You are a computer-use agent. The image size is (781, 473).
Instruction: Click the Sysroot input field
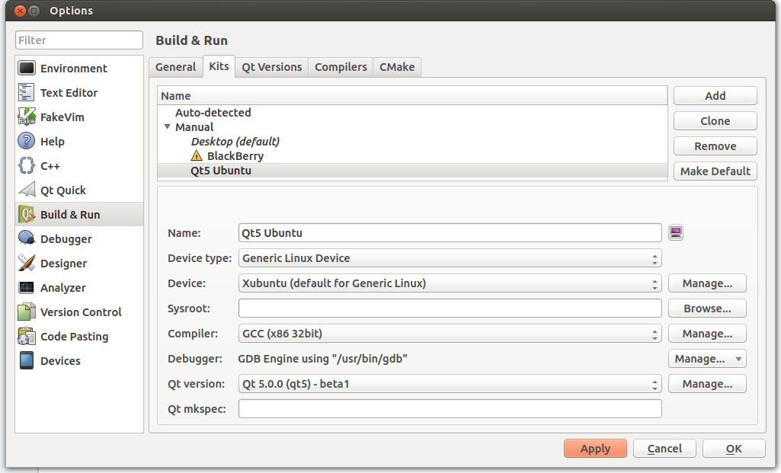pos(450,308)
